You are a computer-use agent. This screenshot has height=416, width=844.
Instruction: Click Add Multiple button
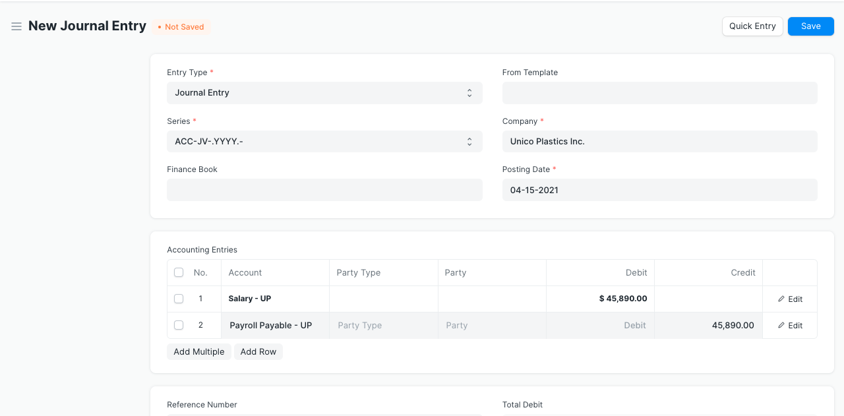pyautogui.click(x=198, y=352)
